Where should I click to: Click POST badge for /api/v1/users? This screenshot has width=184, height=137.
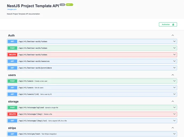[13, 81]
